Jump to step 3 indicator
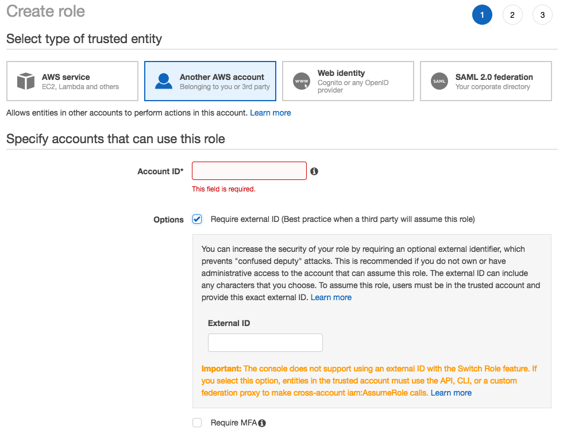The width and height of the screenshot is (567, 437). 542,15
